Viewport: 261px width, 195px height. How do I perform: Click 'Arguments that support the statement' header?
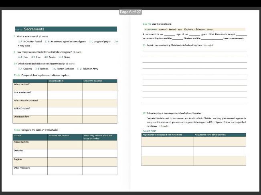click(162, 135)
